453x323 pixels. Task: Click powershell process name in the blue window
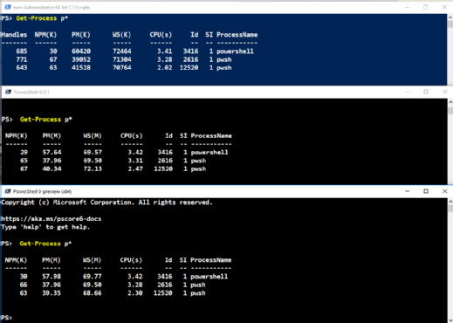[x=235, y=52]
